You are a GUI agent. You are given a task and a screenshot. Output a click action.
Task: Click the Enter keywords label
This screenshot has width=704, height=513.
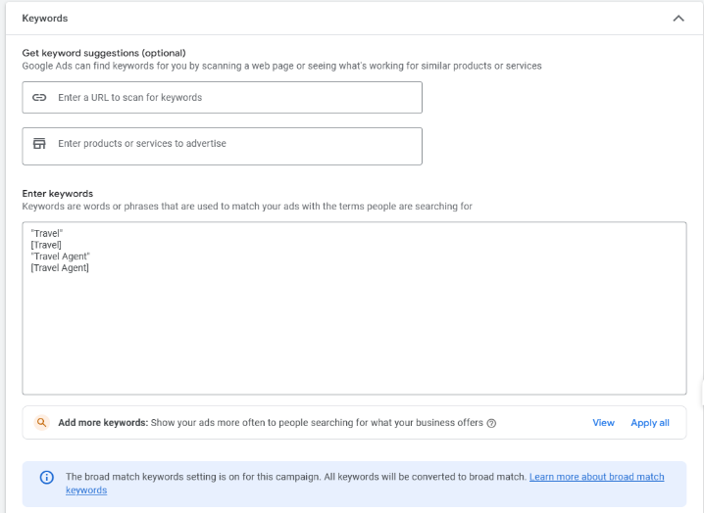[x=58, y=193]
